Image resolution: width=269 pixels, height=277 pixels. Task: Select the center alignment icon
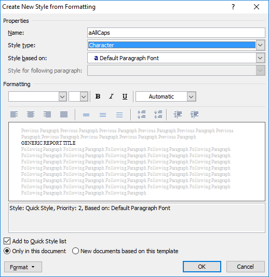(31, 115)
